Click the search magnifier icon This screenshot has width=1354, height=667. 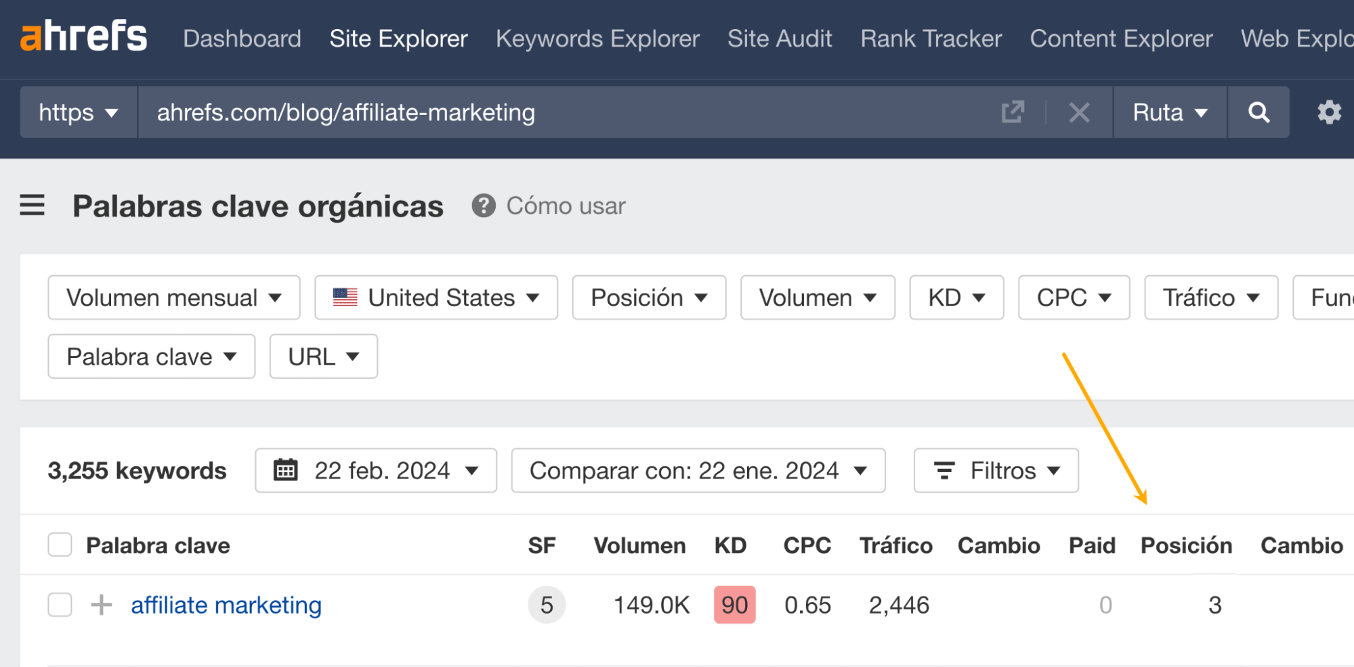[1258, 112]
